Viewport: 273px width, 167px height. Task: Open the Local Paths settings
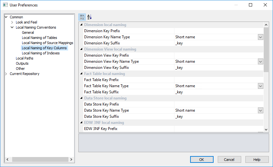[24, 58]
